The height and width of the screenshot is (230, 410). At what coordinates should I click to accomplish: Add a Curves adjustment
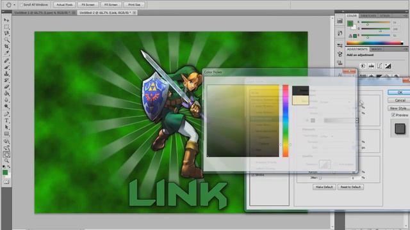click(379, 66)
